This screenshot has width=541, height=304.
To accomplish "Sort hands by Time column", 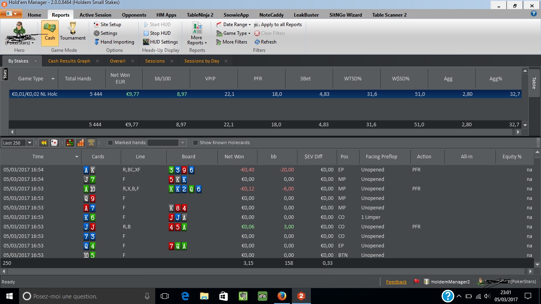I will [41, 157].
